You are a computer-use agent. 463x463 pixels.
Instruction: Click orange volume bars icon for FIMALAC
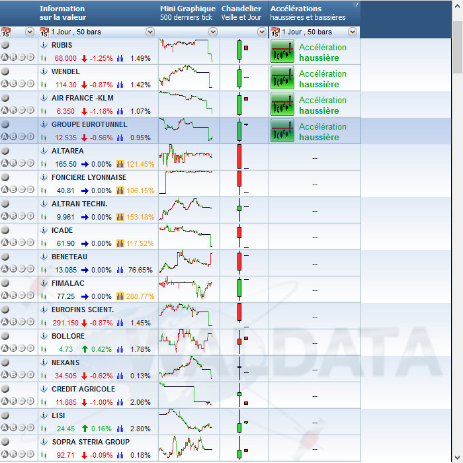click(120, 296)
